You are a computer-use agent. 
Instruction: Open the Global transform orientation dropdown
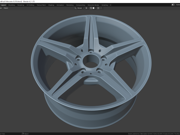click(79, 8)
